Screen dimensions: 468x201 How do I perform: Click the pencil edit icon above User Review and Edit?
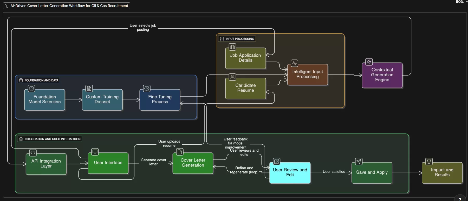(277, 162)
